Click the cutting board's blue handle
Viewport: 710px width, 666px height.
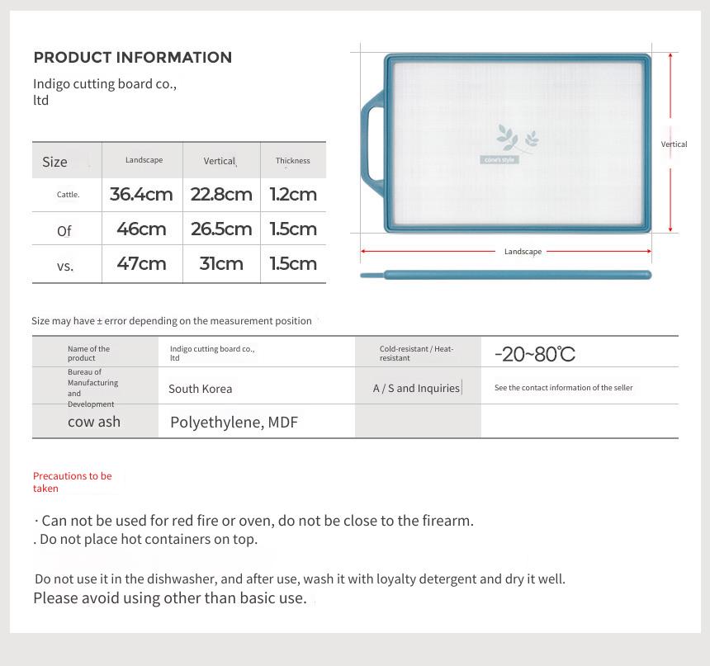tap(373, 144)
